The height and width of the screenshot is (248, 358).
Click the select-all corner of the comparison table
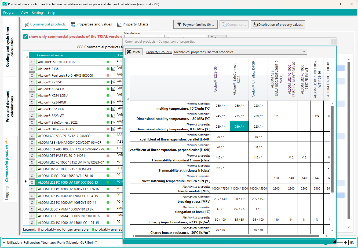pyautogui.click(x=128, y=98)
